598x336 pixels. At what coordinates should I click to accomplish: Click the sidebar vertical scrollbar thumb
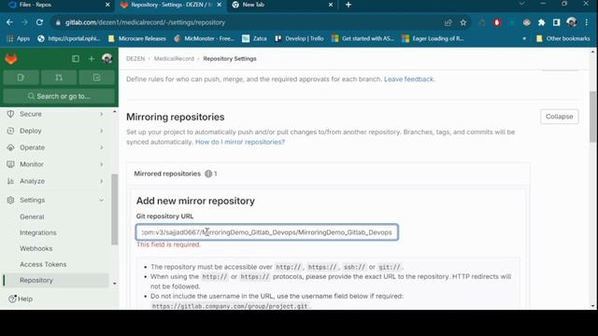click(114, 209)
